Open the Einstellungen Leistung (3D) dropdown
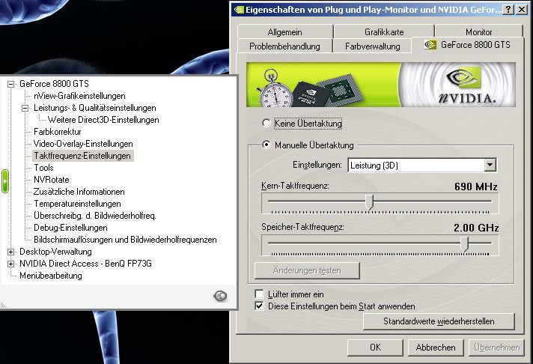 (490, 165)
